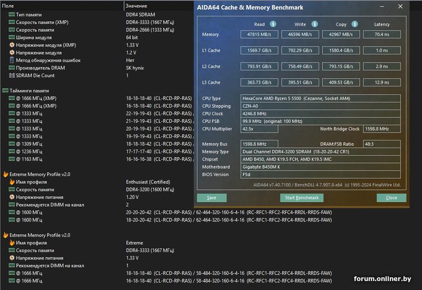
Task: Click the L1 Cache Read 1569.7 GB/s field
Action: coord(259,50)
